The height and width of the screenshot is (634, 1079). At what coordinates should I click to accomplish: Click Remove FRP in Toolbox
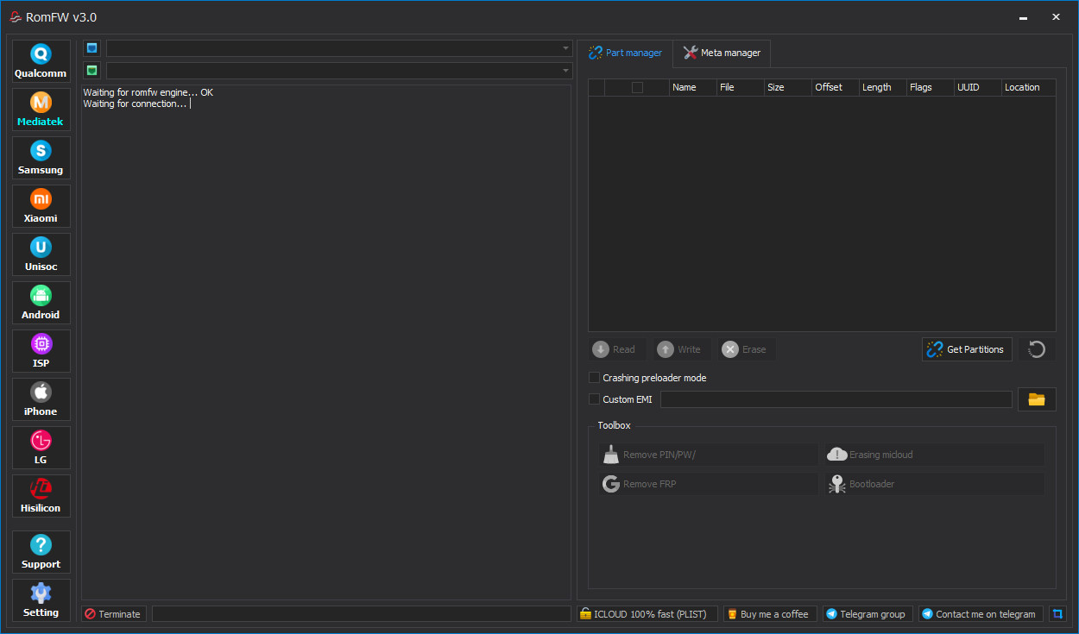point(709,484)
